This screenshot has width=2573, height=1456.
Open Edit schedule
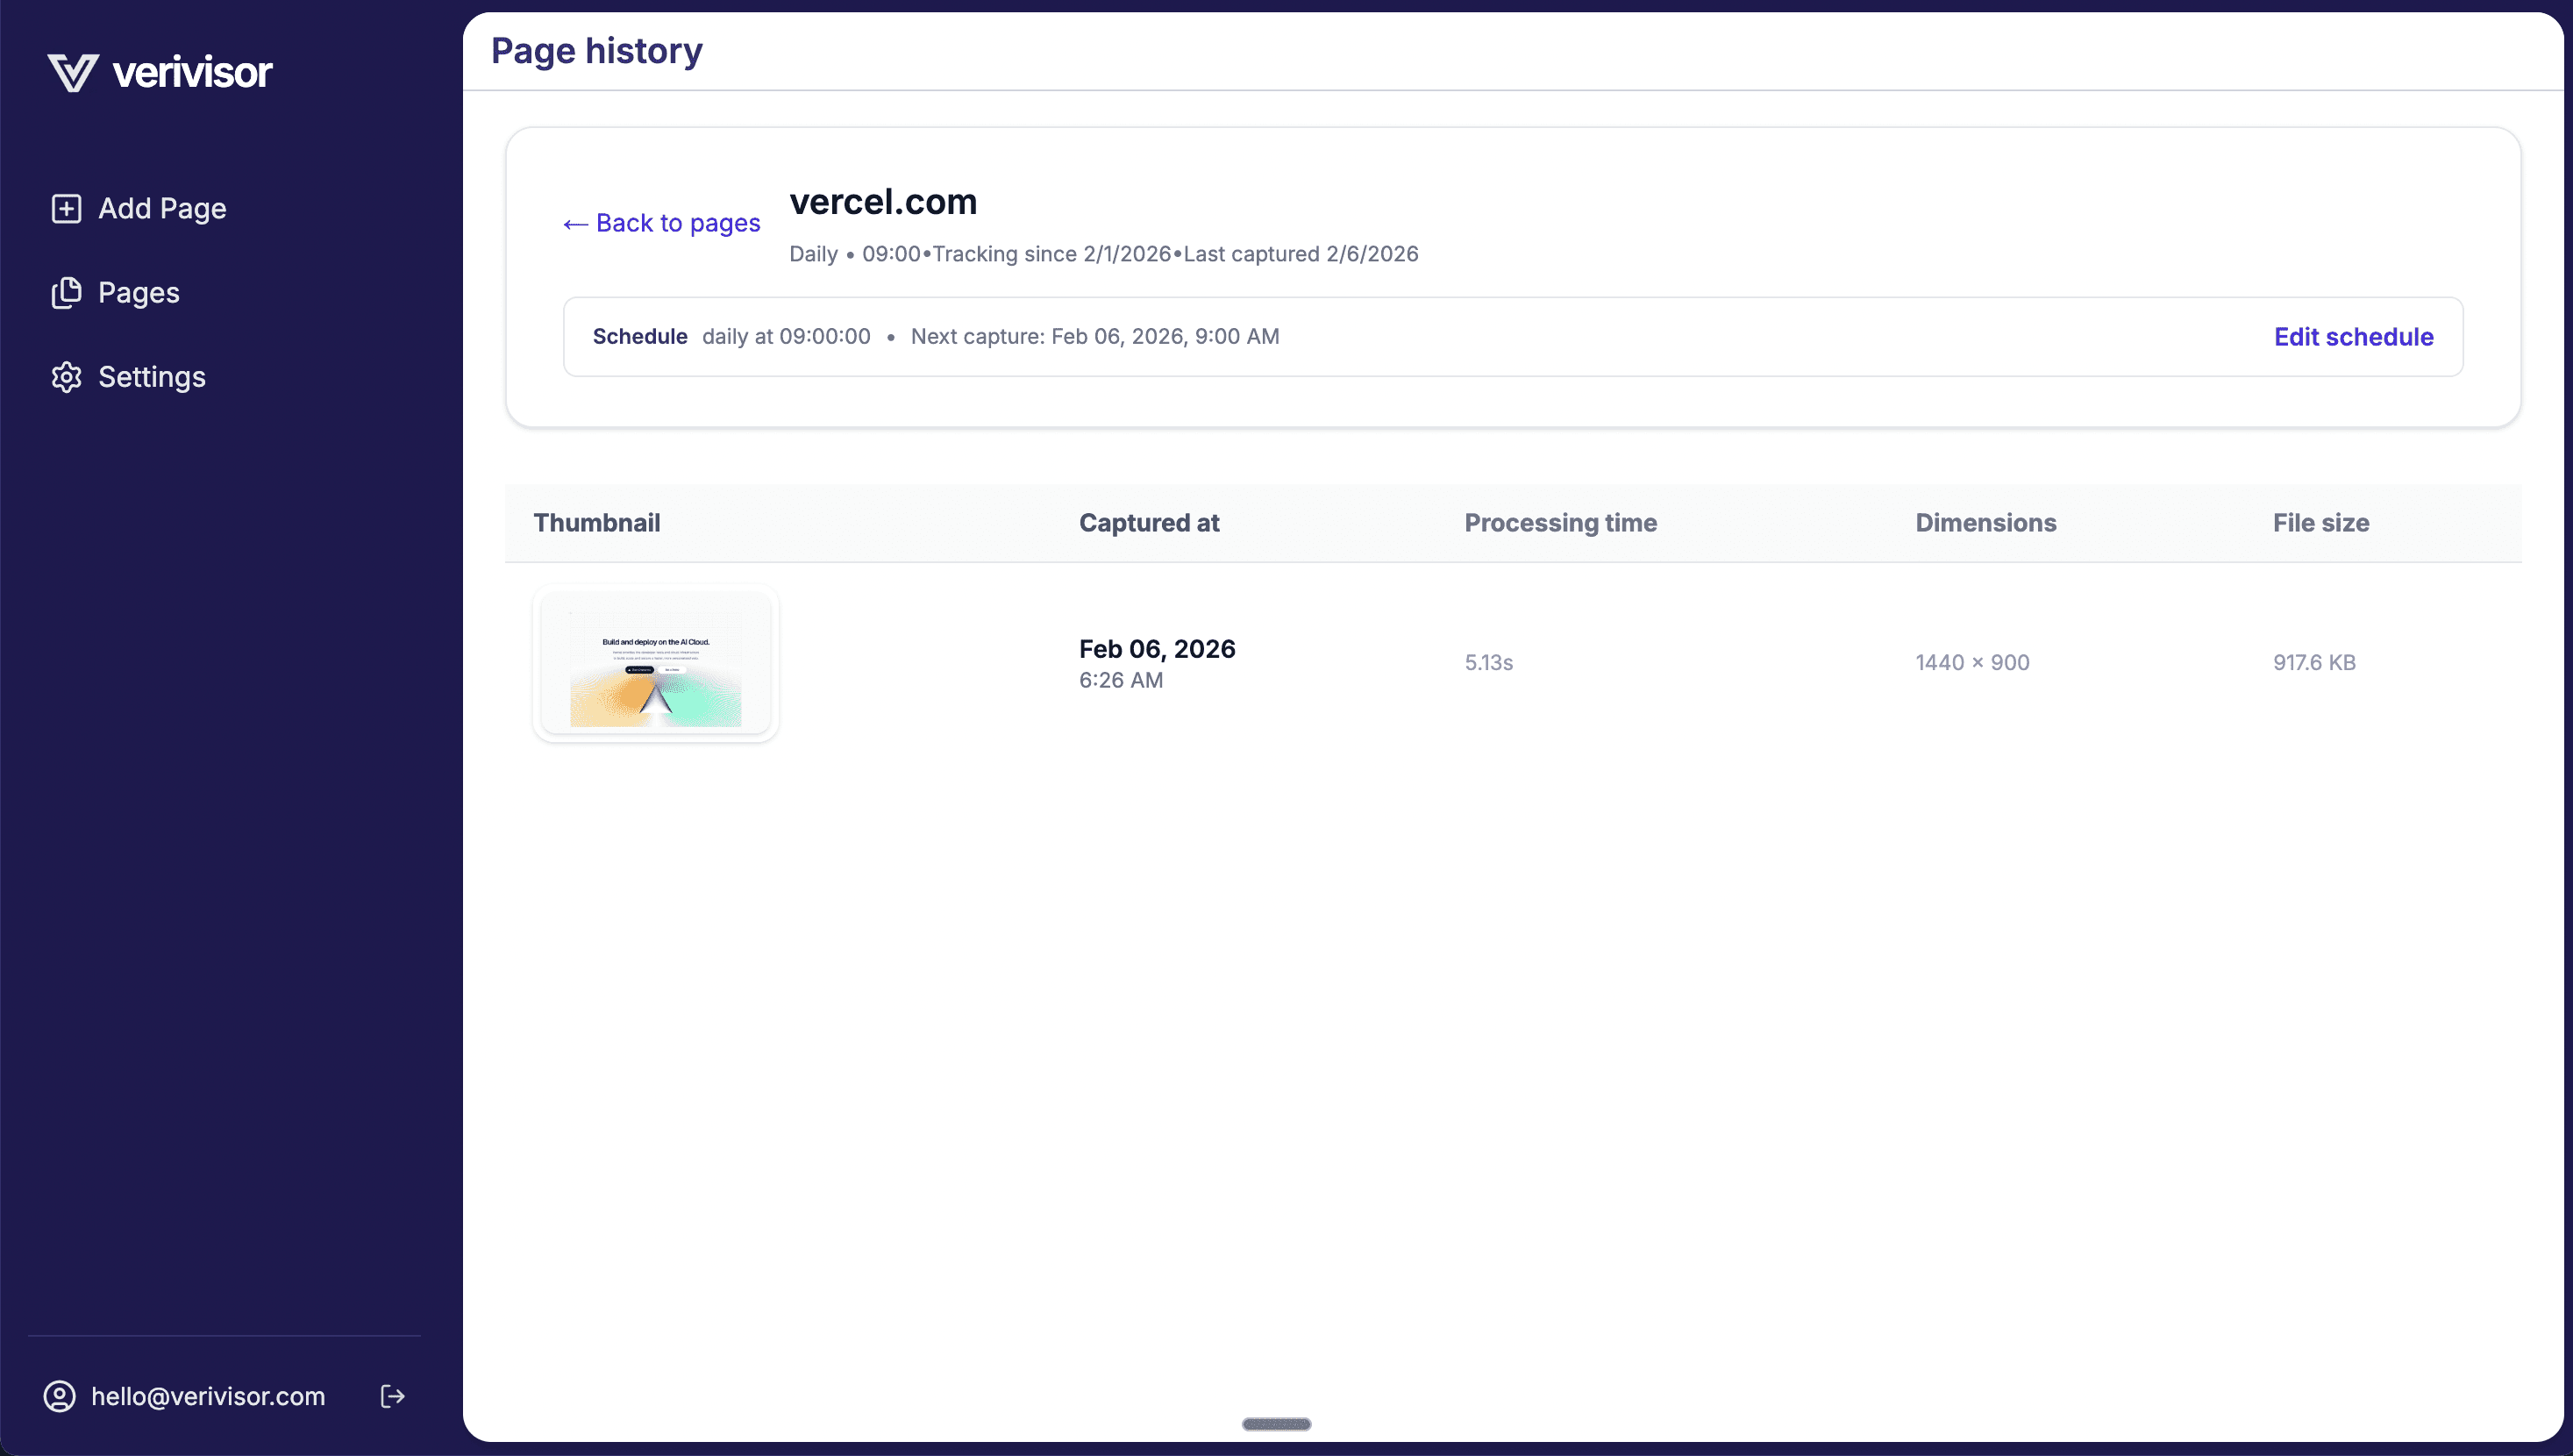(x=2353, y=336)
